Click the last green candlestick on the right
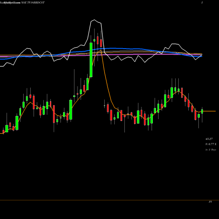The height and width of the screenshot is (219, 219). [202, 111]
